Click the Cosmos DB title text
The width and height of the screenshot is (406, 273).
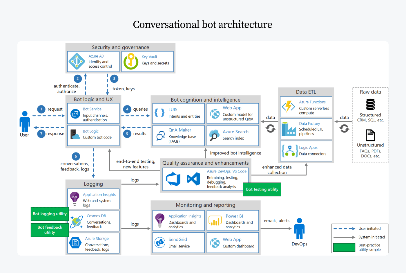(x=96, y=216)
